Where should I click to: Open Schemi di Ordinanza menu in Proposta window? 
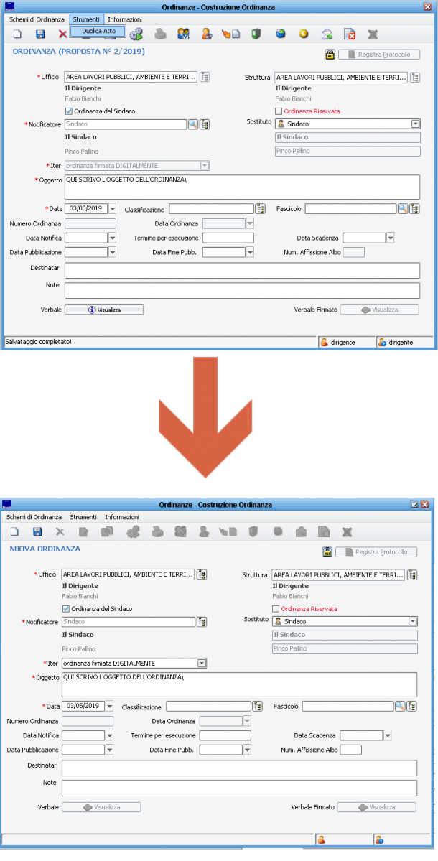pos(37,19)
